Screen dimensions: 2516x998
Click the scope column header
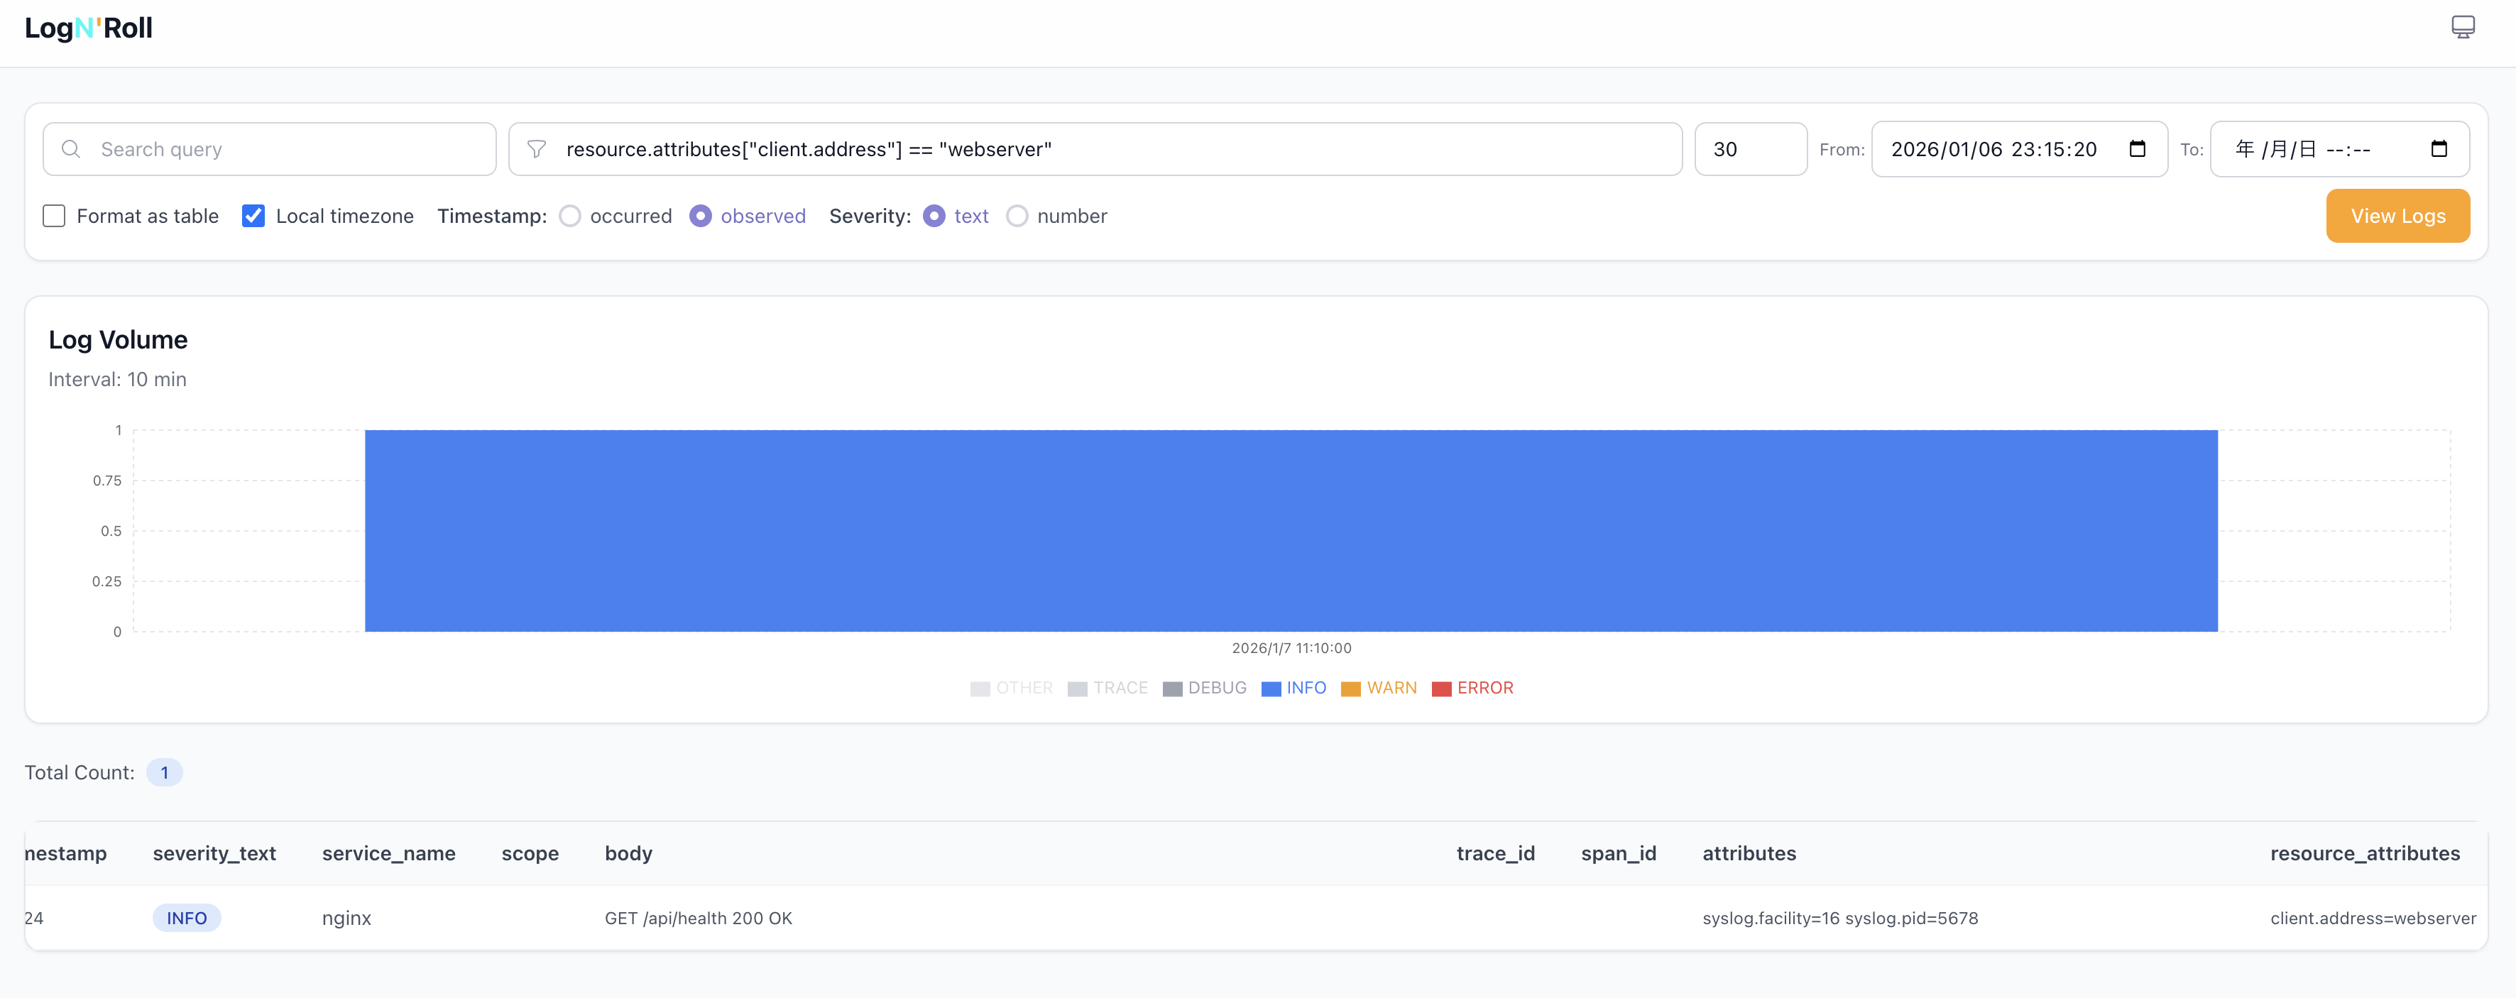click(x=530, y=853)
